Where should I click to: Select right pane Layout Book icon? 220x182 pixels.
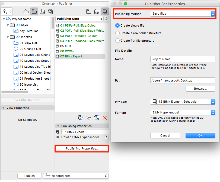97,11
